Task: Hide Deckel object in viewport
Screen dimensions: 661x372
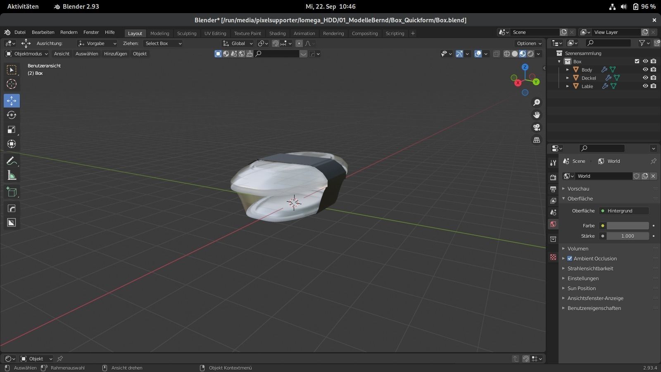Action: [x=645, y=78]
